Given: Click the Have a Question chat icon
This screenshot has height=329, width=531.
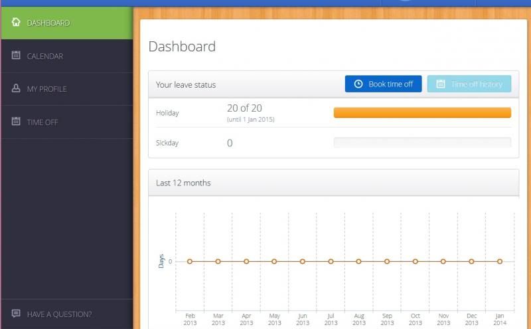Looking at the screenshot, I should click(x=16, y=314).
